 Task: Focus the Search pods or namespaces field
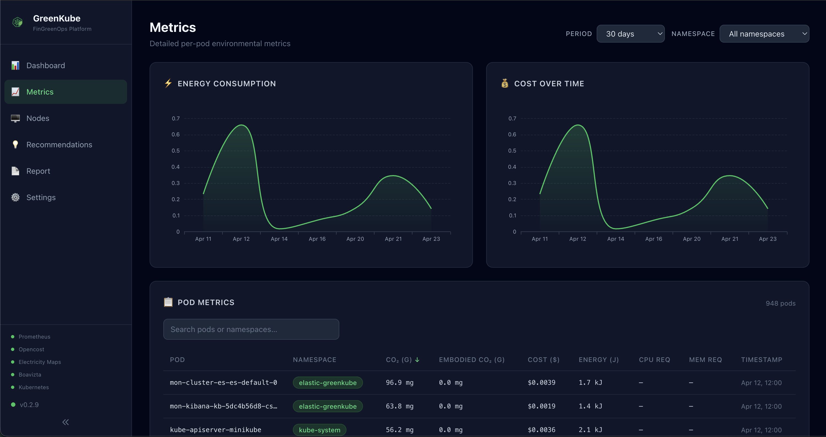click(x=251, y=329)
